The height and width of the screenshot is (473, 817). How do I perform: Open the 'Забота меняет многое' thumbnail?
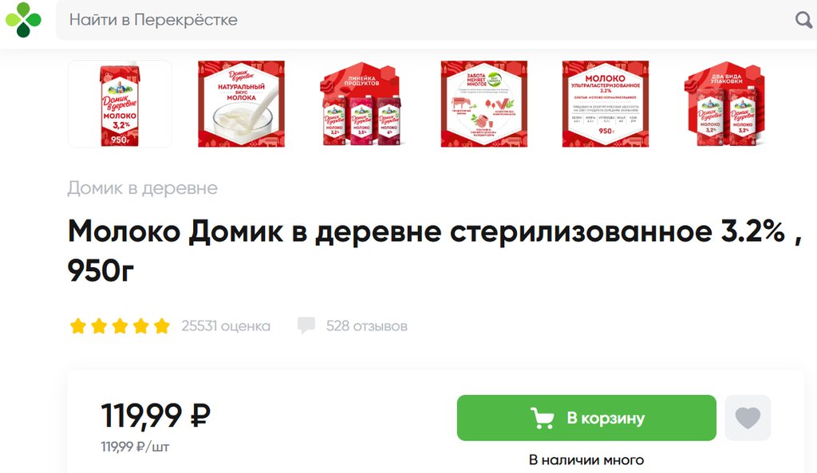[484, 104]
